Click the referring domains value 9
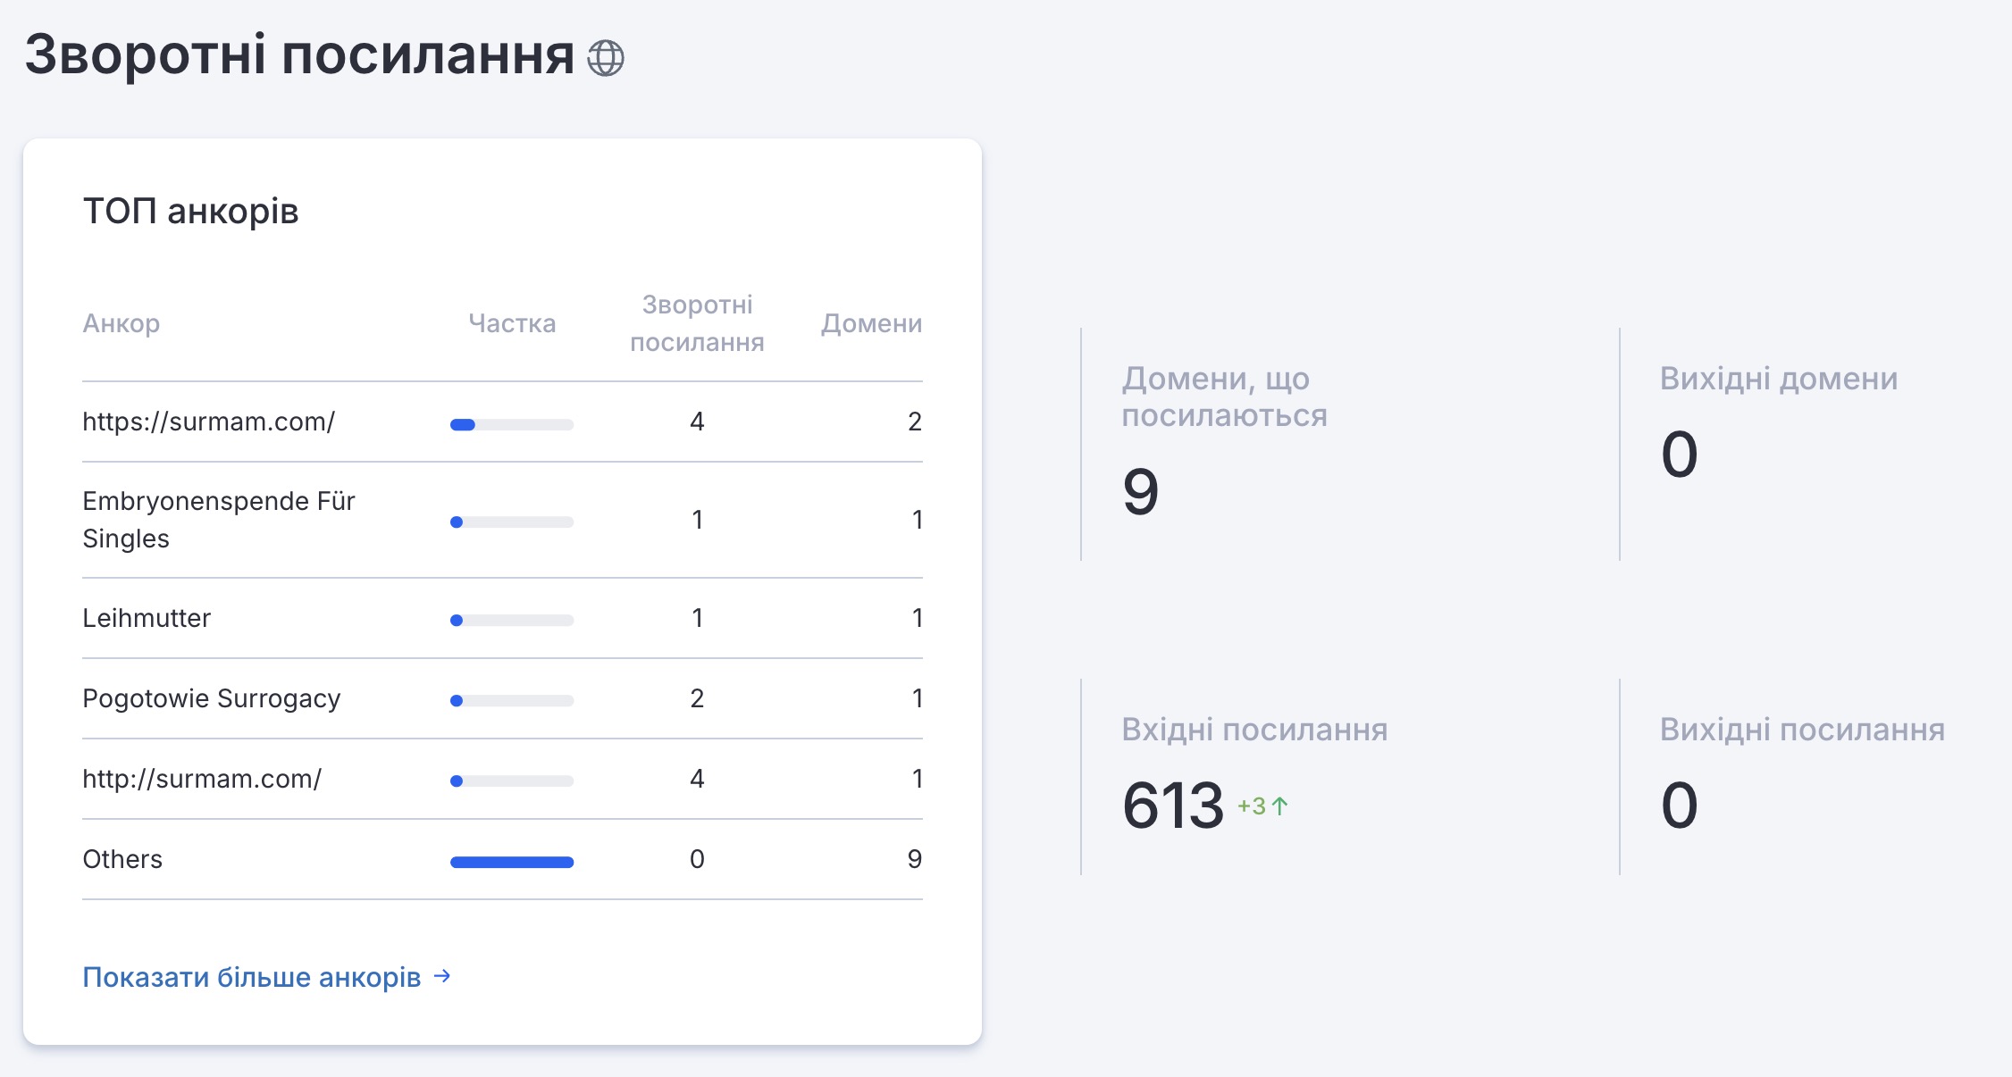 click(1141, 492)
